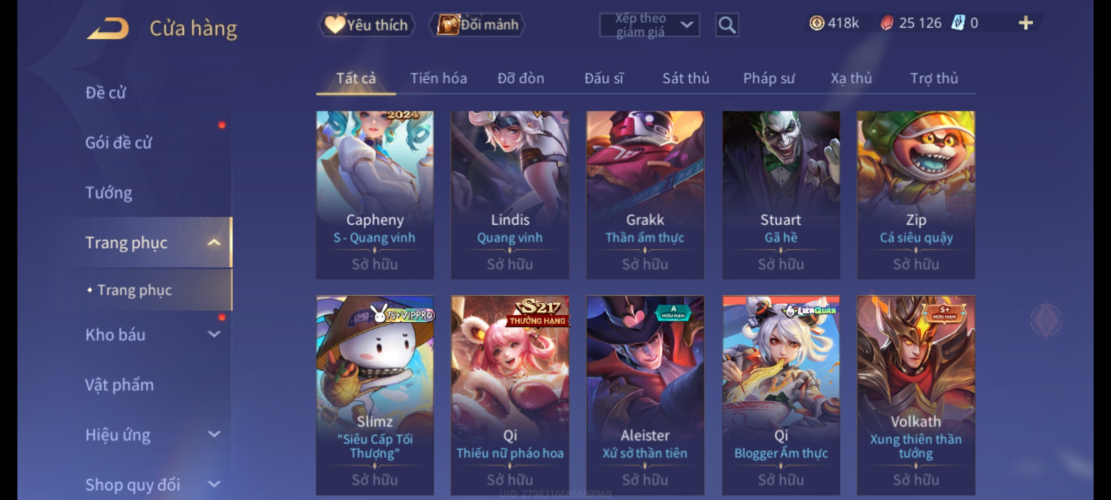Switch to the Sát thủ tab
Image resolution: width=1111 pixels, height=500 pixels.
pos(686,78)
